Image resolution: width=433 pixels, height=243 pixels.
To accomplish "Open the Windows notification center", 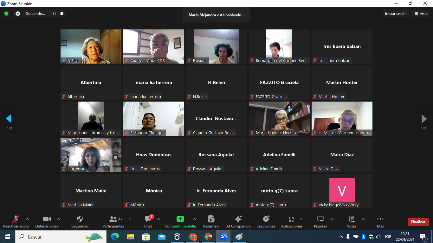I will [423, 237].
